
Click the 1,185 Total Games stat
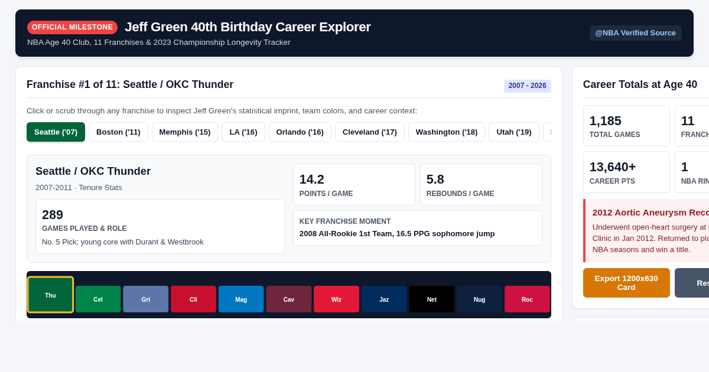coord(626,126)
